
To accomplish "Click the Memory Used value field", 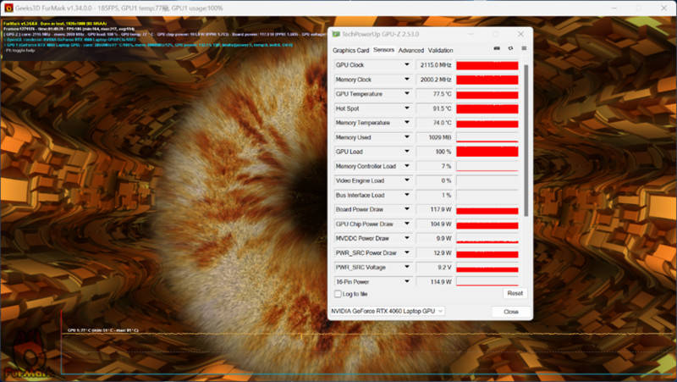I will coord(435,137).
